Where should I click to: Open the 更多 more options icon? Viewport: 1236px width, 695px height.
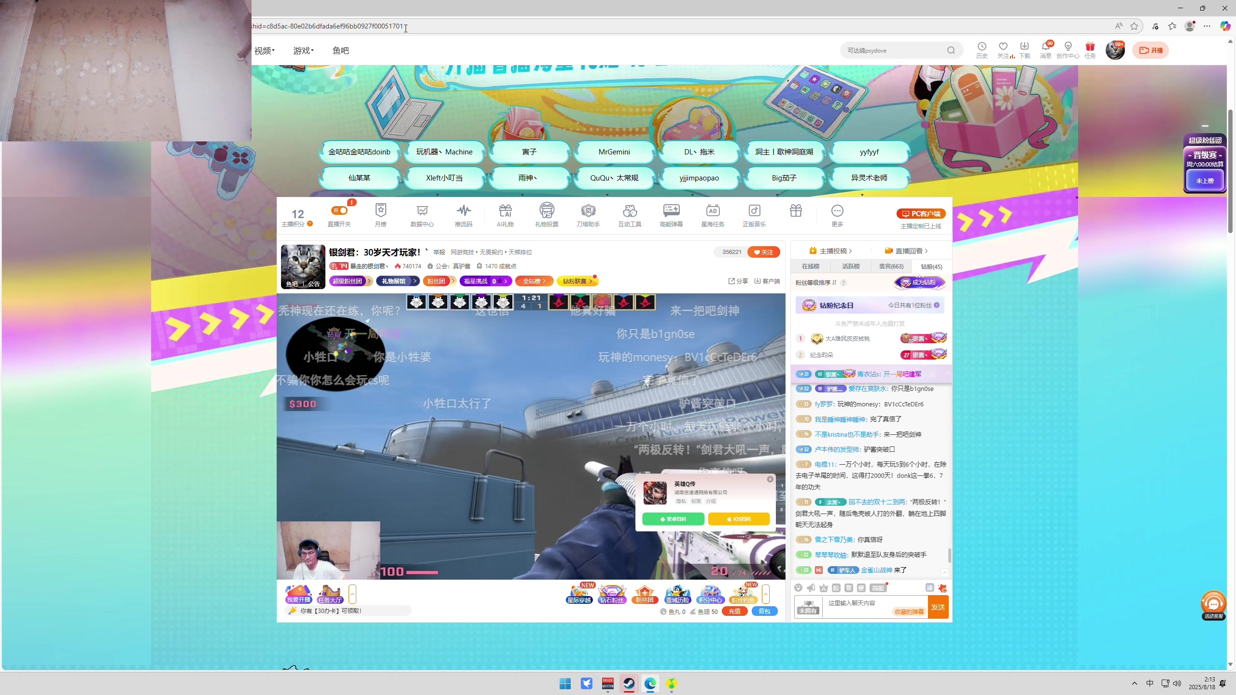pyautogui.click(x=837, y=215)
